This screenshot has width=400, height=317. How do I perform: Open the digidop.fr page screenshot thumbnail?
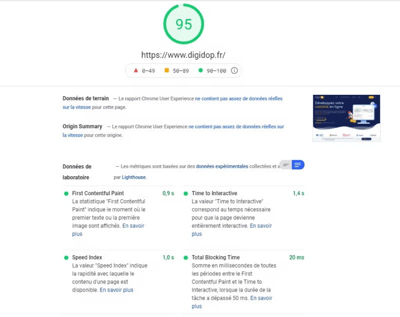(346, 118)
